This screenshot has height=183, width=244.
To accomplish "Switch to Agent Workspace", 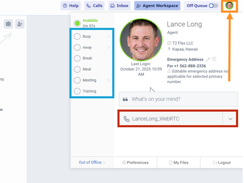I will click(x=157, y=6).
